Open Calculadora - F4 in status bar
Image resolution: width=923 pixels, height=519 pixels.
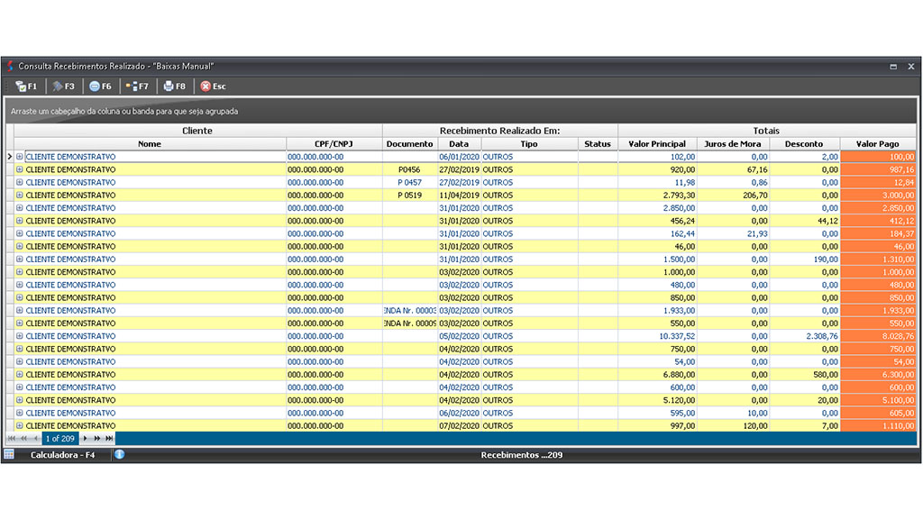pos(62,455)
